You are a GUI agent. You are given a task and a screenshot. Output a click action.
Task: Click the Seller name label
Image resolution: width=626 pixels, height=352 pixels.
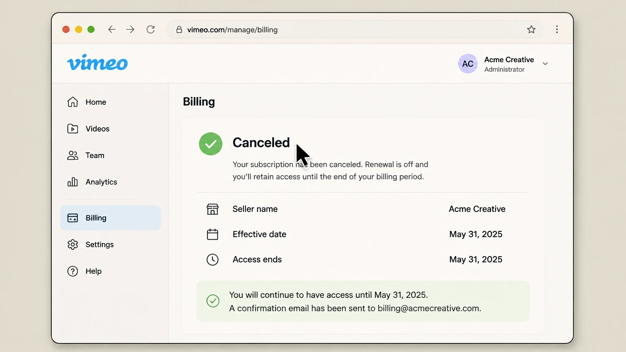pos(255,209)
